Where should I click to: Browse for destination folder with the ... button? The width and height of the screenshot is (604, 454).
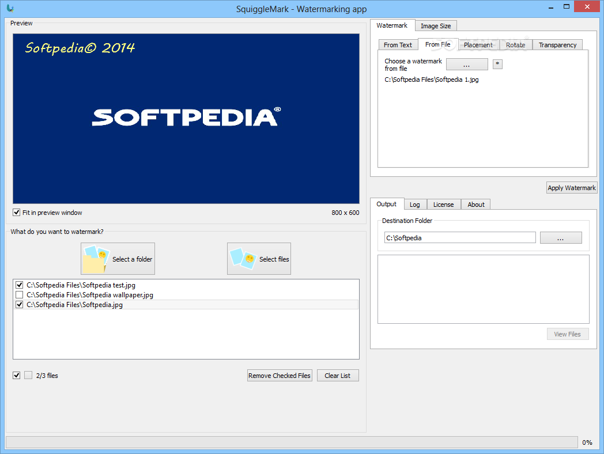point(560,237)
